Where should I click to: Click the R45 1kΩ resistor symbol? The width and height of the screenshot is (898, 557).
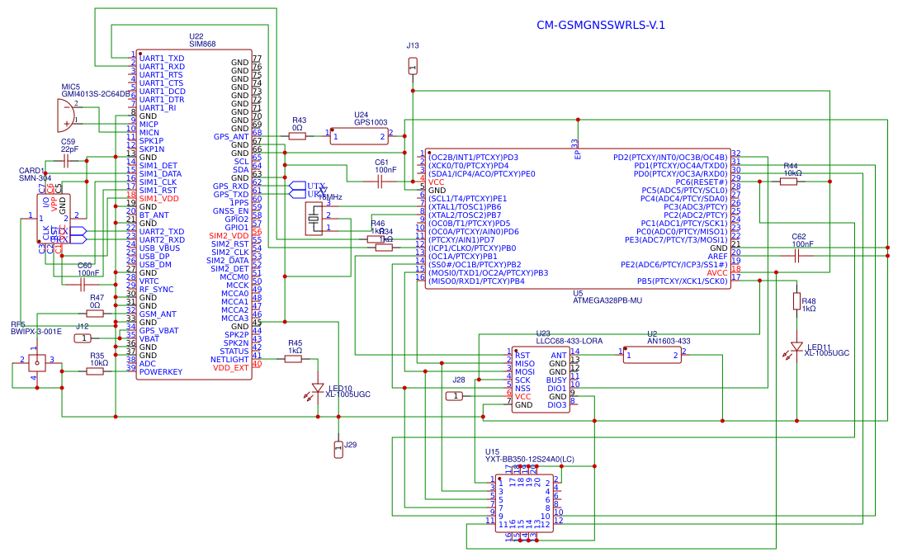(x=293, y=359)
